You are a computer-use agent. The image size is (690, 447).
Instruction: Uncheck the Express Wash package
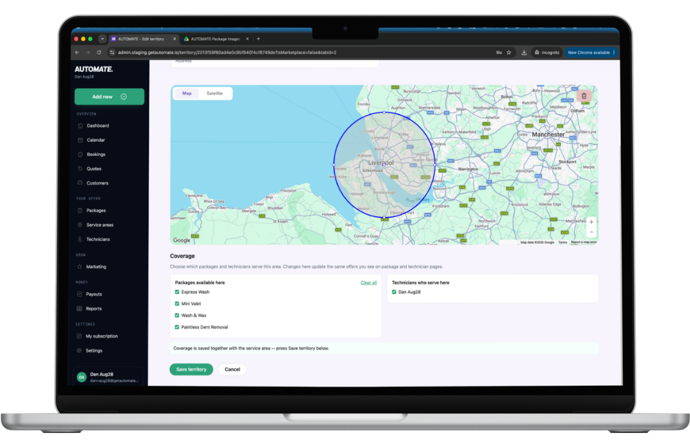point(177,292)
